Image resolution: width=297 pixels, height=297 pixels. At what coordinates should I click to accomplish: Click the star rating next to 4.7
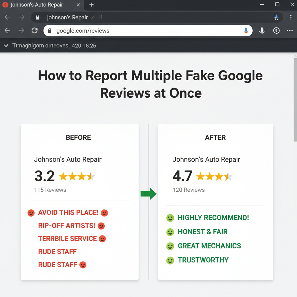(x=214, y=176)
